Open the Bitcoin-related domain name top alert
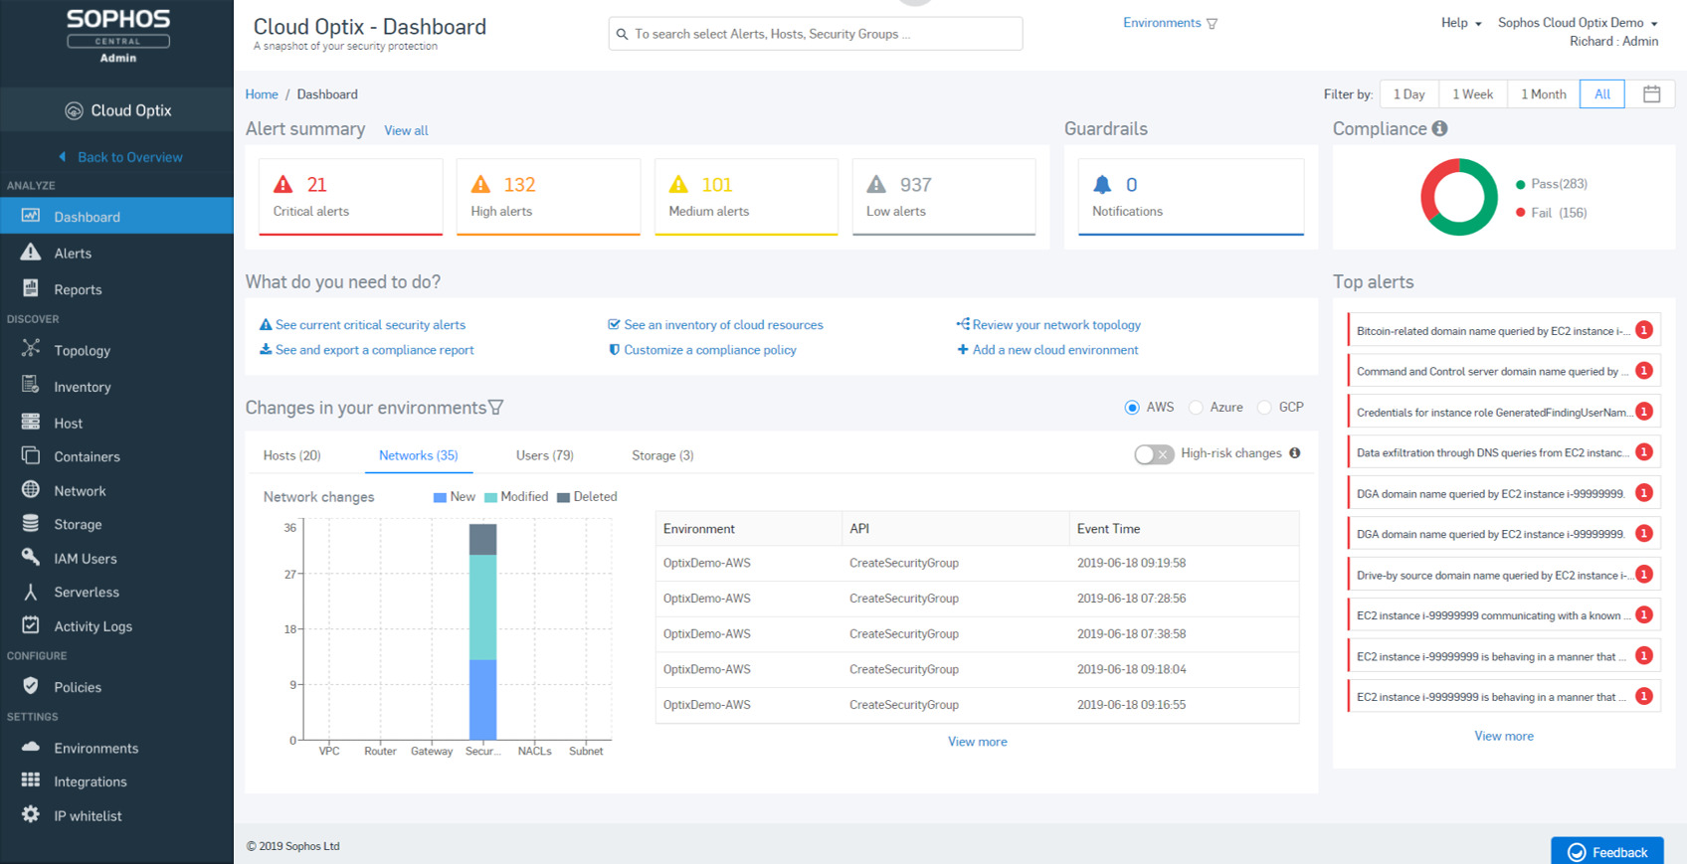This screenshot has height=864, width=1687. click(x=1503, y=330)
